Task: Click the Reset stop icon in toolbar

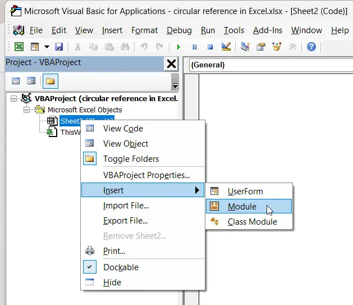Action: pyautogui.click(x=210, y=47)
